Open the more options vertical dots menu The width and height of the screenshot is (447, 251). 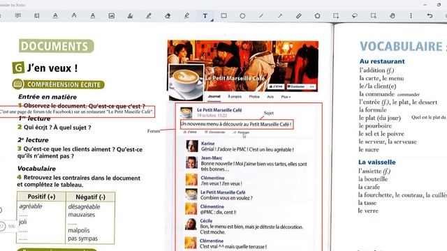[411, 15]
